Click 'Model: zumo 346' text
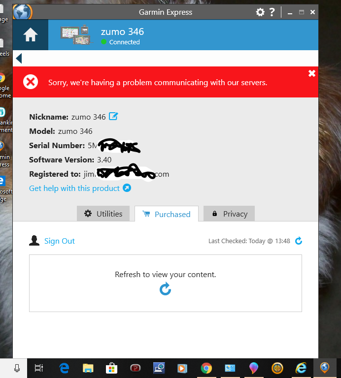Screen dimensions: 341x378 (x=61, y=131)
